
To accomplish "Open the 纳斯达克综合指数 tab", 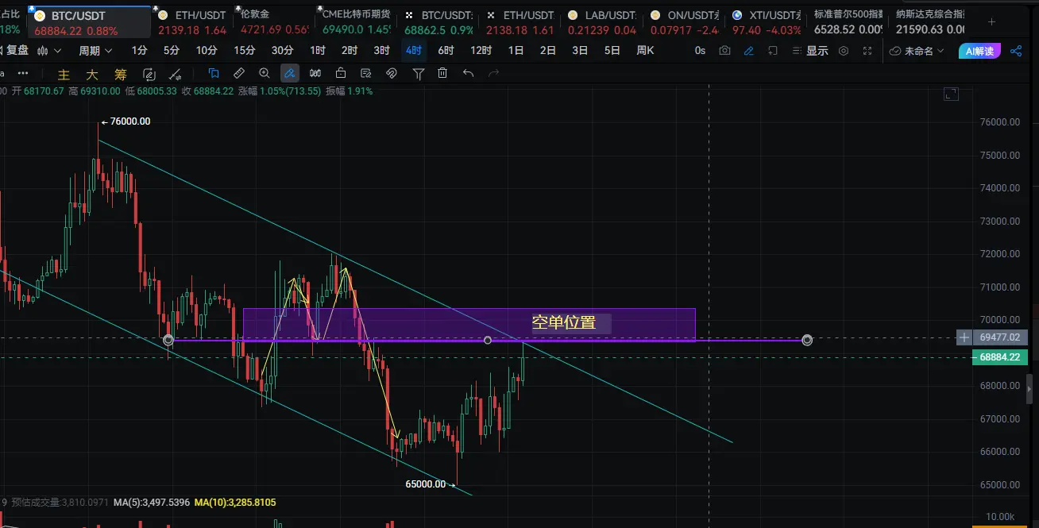I will pos(930,22).
